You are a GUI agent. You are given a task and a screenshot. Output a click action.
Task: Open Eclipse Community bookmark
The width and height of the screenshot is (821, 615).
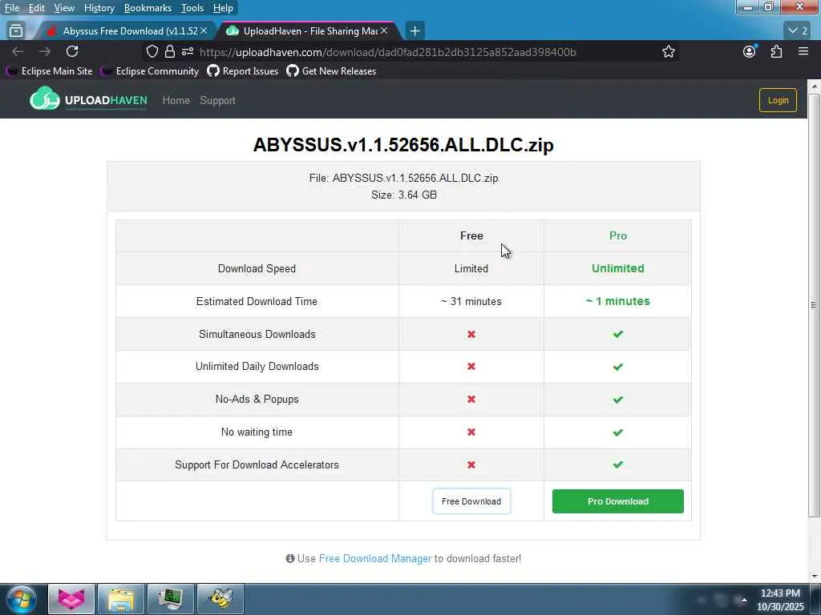(x=150, y=71)
